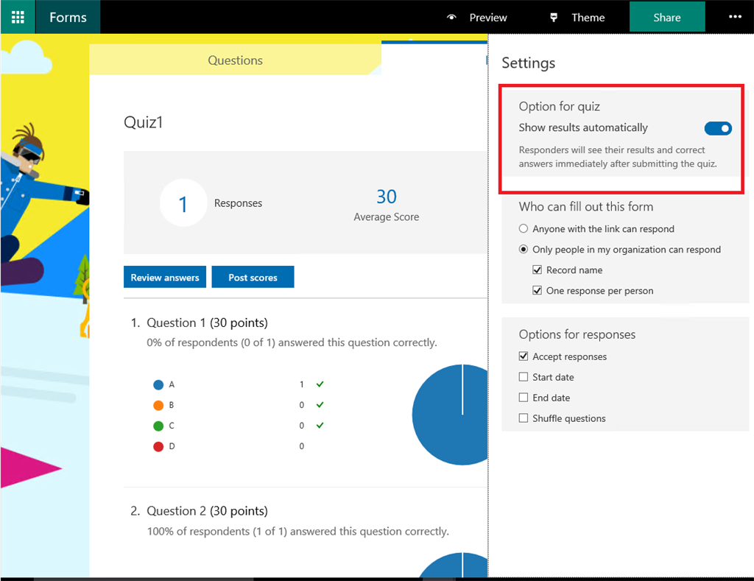The image size is (754, 581).
Task: Click the Quiz1 title
Action: coord(144,122)
